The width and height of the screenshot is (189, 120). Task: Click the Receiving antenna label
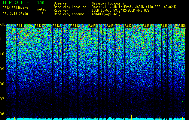[69, 14]
